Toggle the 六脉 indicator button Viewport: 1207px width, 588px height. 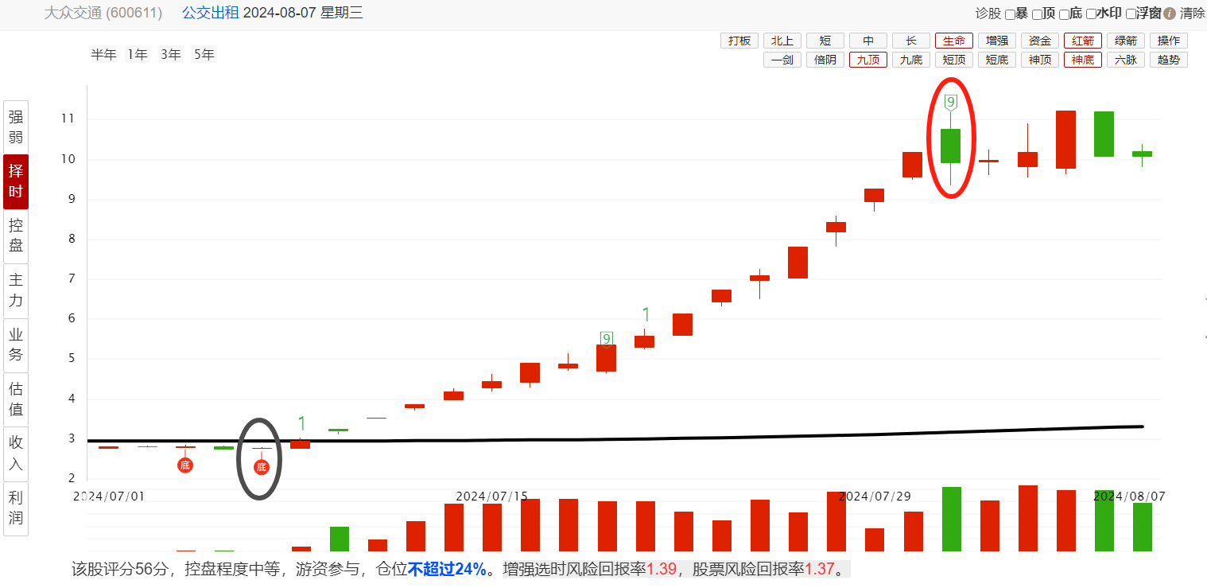pos(1126,60)
